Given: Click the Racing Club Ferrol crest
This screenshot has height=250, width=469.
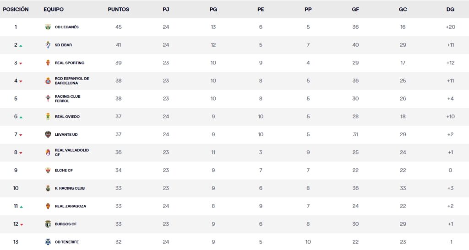Looking at the screenshot, I should click(48, 99).
